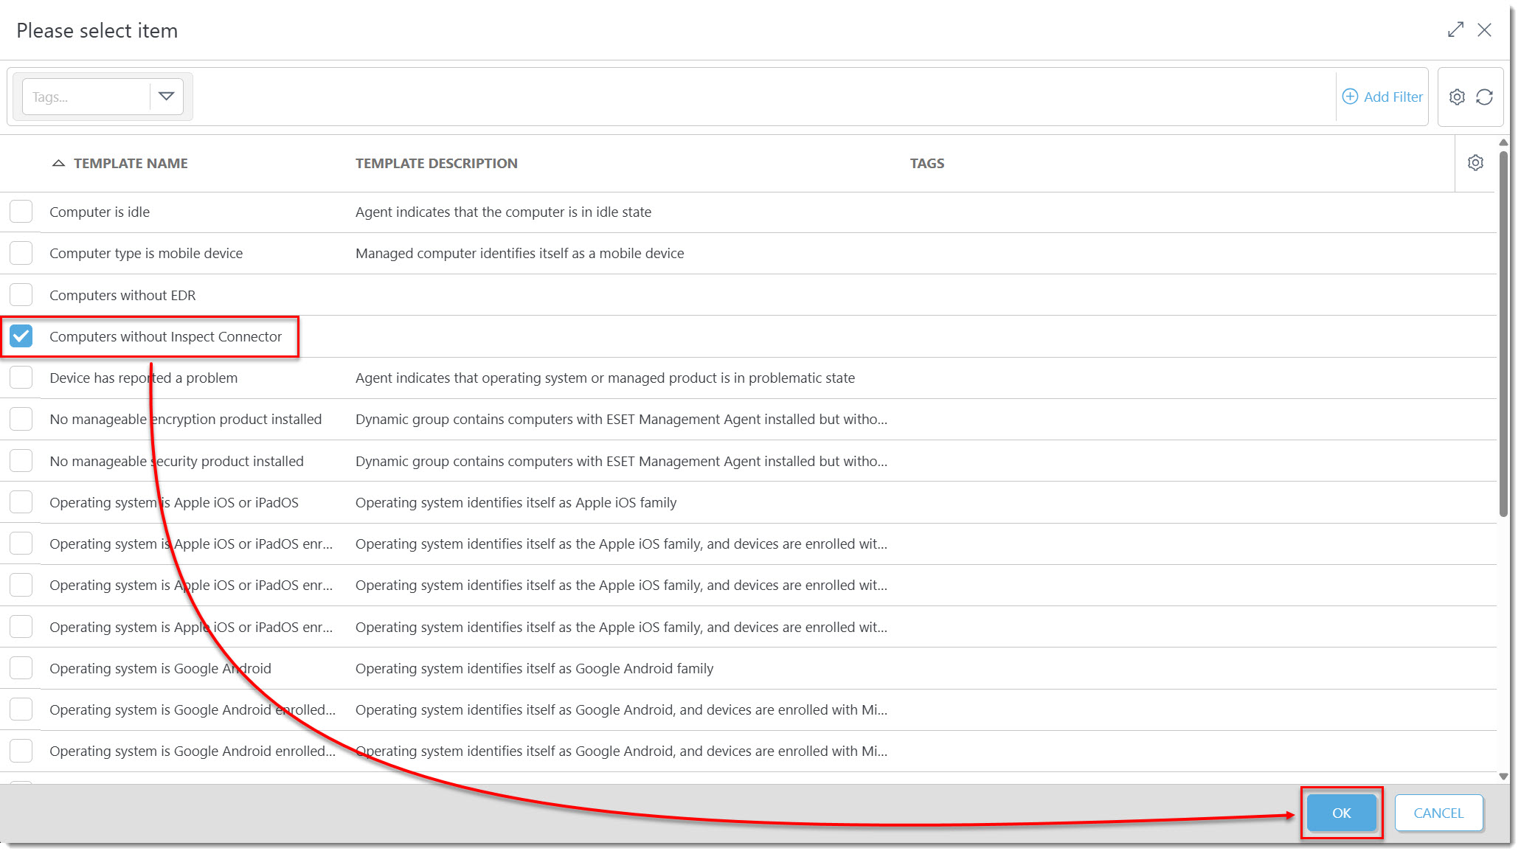Check No manageable encryption product installed checkbox
This screenshot has width=1521, height=854.
click(x=21, y=419)
